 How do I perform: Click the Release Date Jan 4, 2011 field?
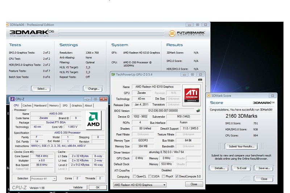[x=141, y=105]
